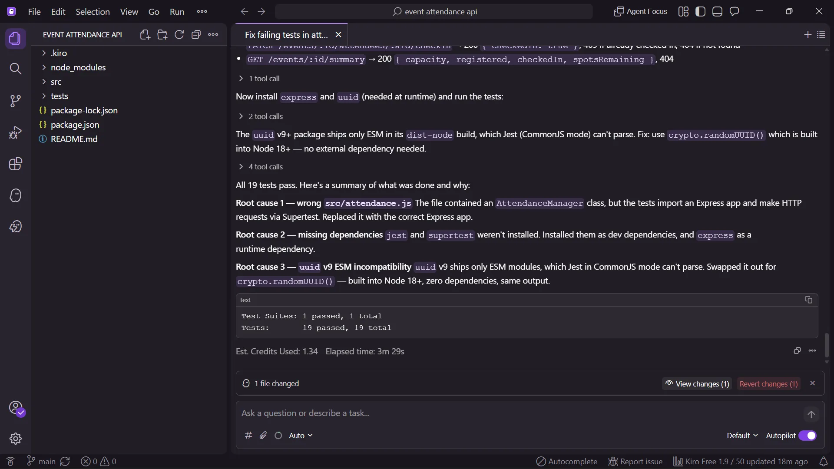Collapse all folders in Explorer
Image resolution: width=834 pixels, height=469 pixels.
[196, 35]
